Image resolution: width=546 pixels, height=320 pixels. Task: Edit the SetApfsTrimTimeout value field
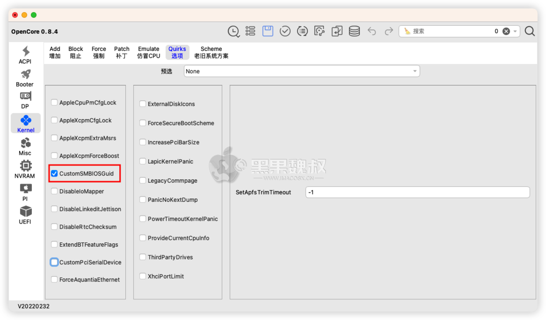[417, 192]
